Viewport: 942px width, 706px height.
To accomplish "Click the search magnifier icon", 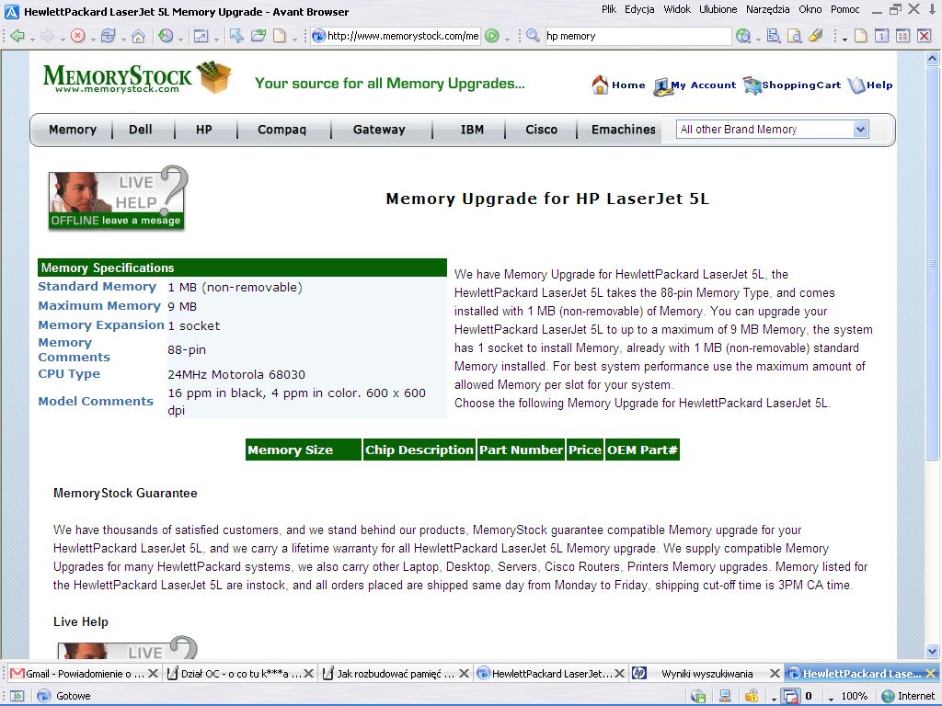I will pos(533,36).
